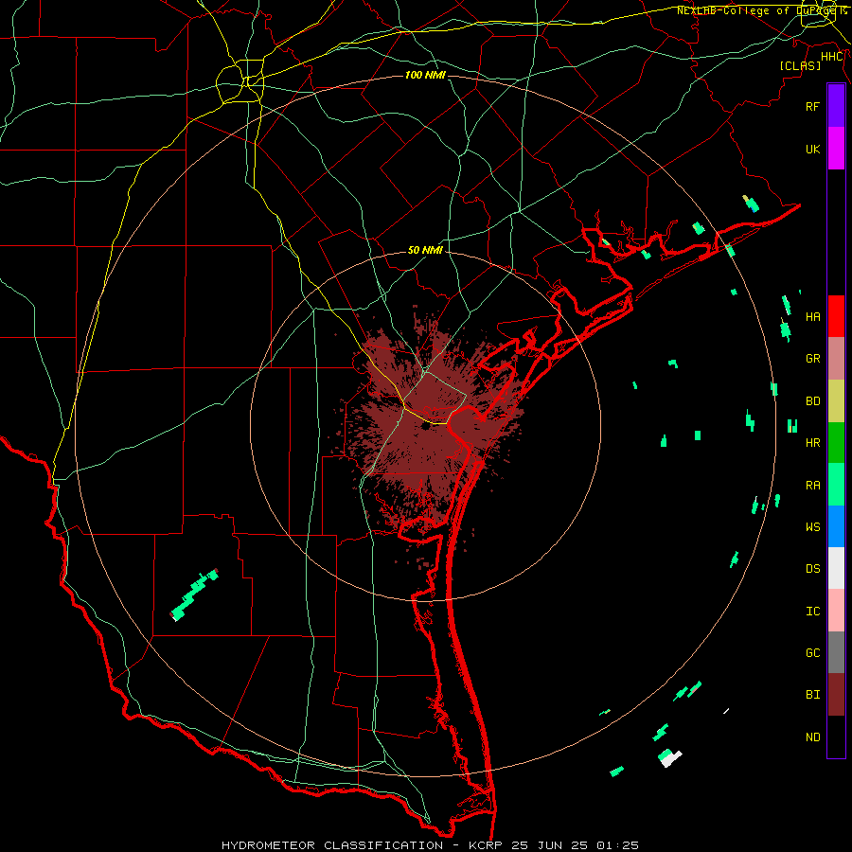852x852 pixels.
Task: Click the GC gray legend swatch
Action: click(x=836, y=652)
